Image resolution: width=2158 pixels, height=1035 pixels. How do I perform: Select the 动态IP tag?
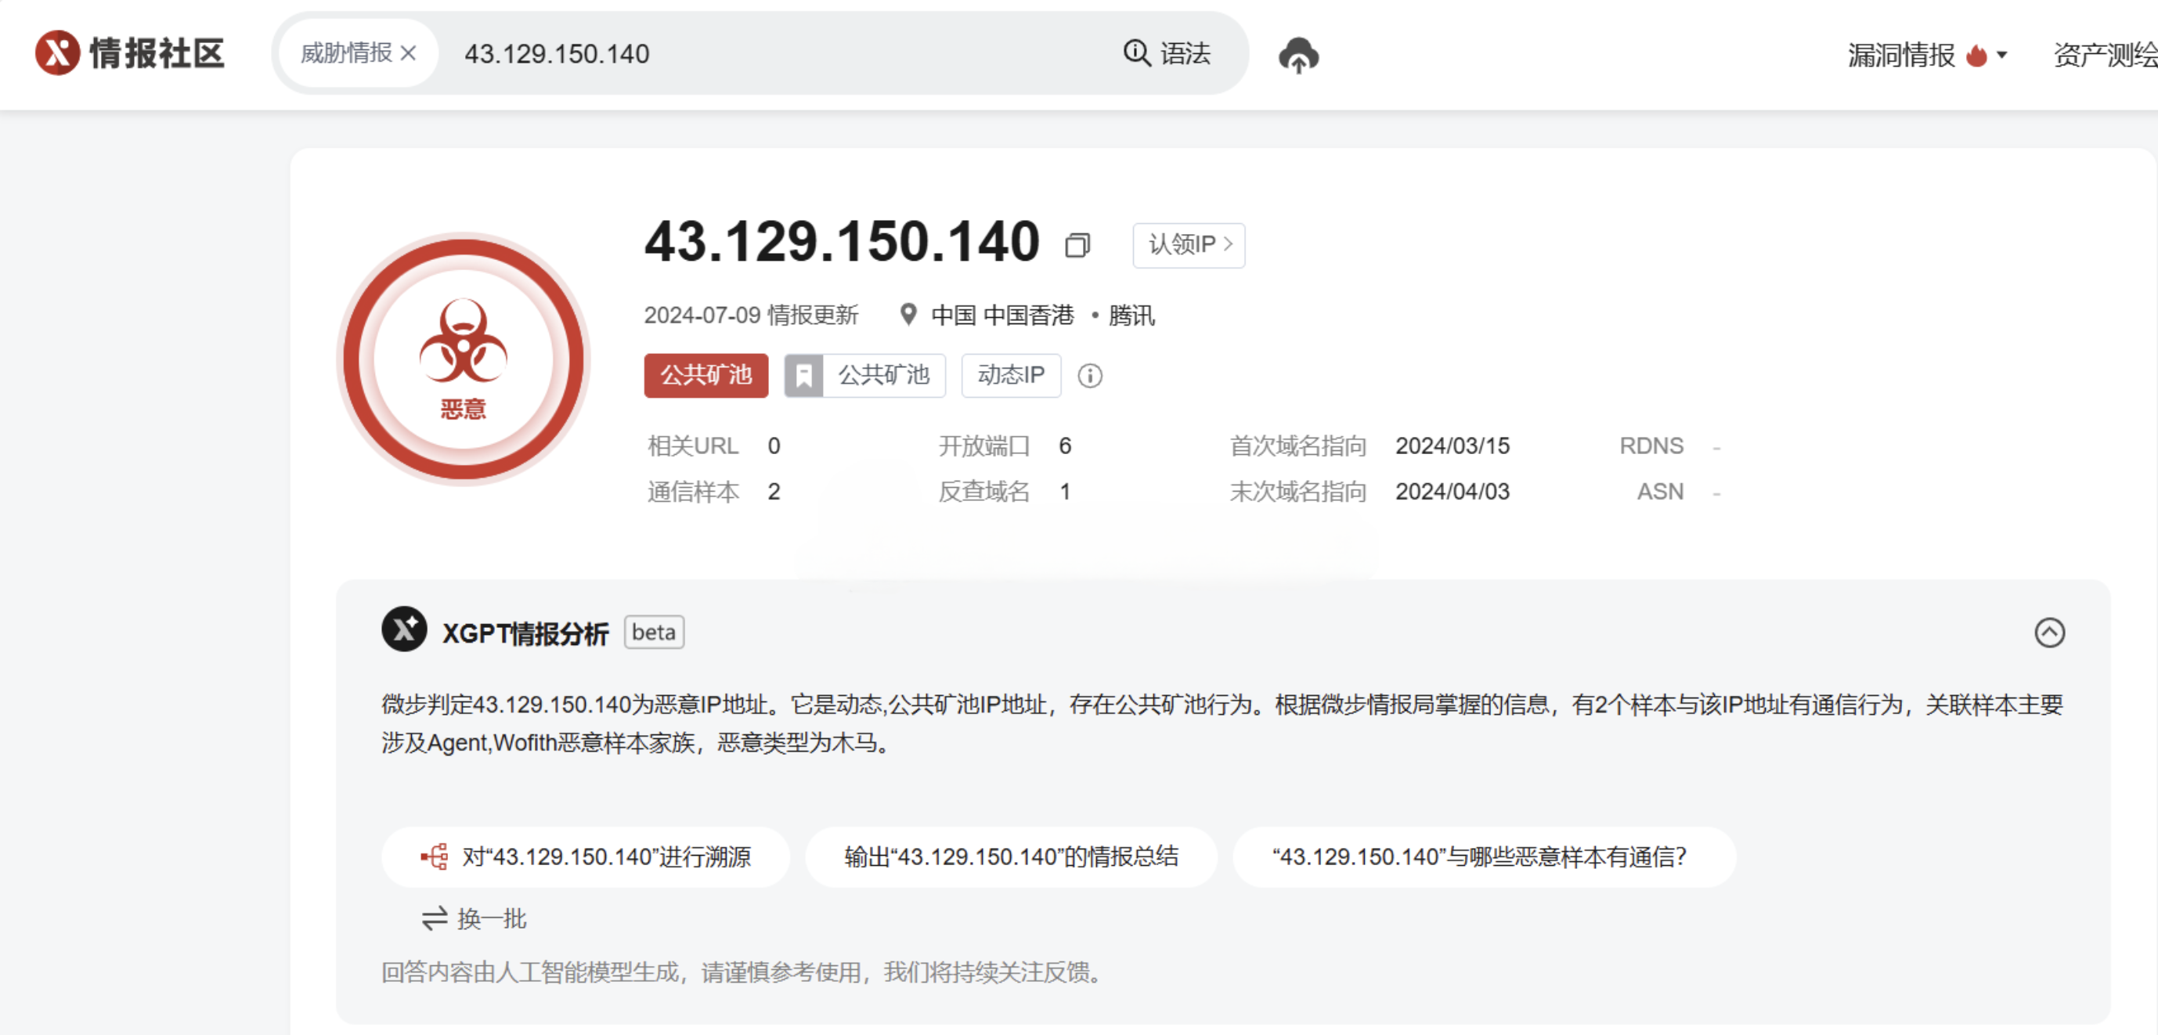coord(1010,374)
